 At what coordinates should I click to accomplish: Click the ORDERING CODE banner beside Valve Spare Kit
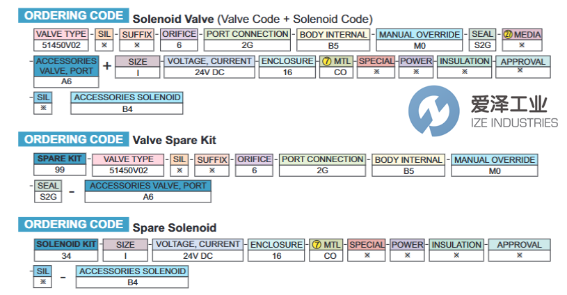coord(74,140)
